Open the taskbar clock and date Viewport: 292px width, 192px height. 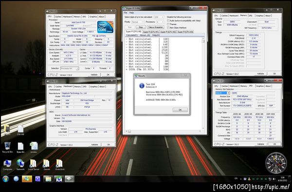pos(282,179)
